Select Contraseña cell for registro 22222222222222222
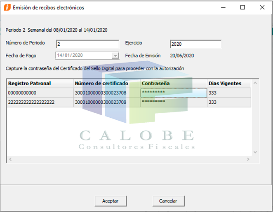Image resolution: width=273 pixels, height=212 pixels. pos(174,102)
